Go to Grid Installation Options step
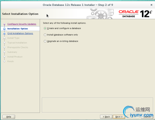Viewport: 155px width, 120px height. 20,33
